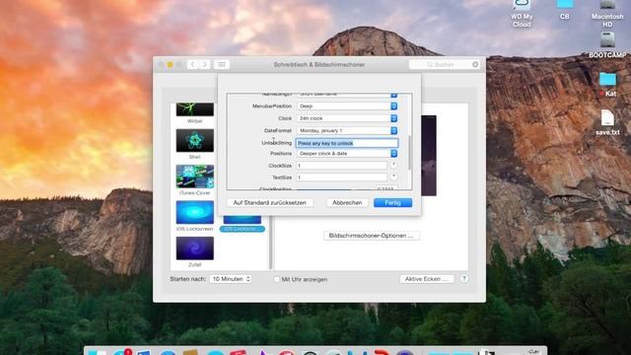
Task: Click the forward arrow in window toolbar
Action: pyautogui.click(x=204, y=64)
